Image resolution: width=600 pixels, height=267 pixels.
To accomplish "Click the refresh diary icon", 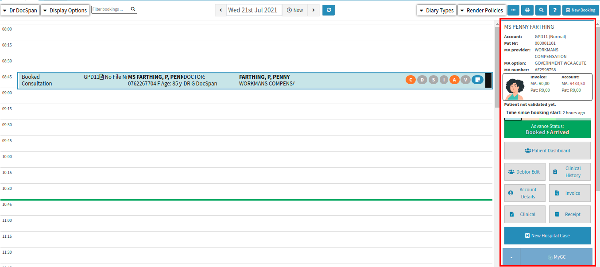I will point(328,10).
